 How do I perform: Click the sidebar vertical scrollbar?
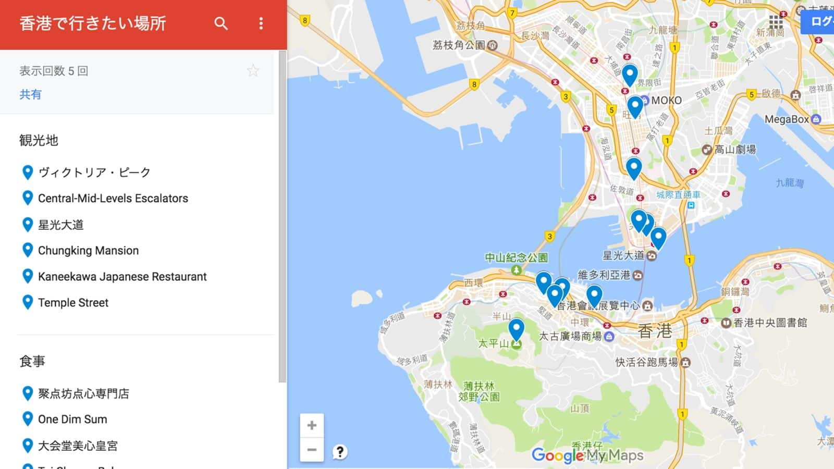point(282,216)
